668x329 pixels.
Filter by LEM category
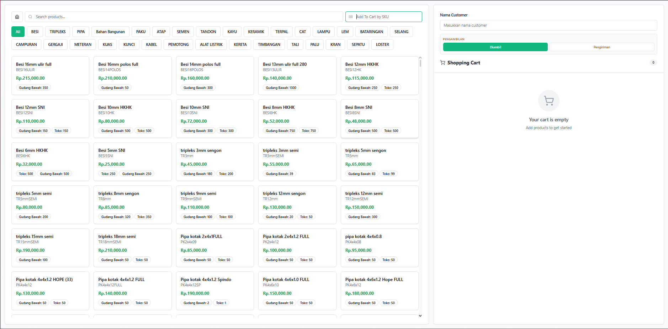click(345, 32)
